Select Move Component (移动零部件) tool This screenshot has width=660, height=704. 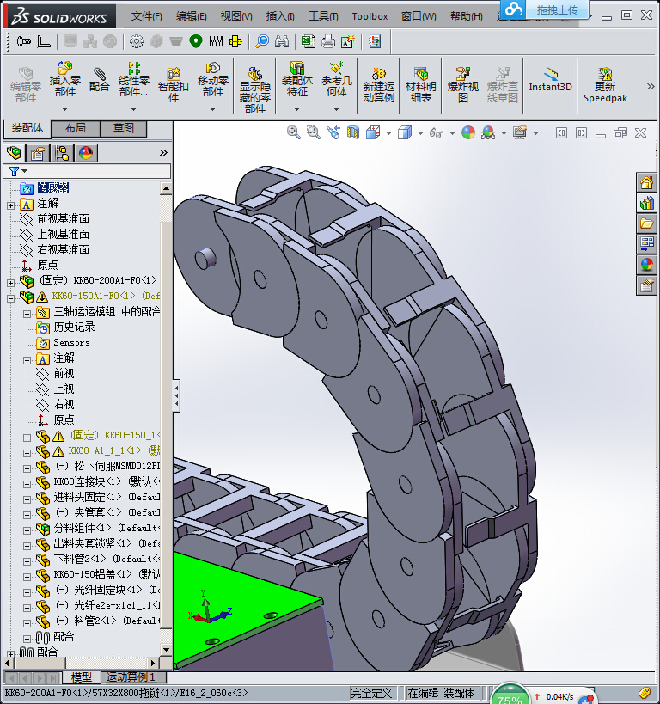pos(213,79)
